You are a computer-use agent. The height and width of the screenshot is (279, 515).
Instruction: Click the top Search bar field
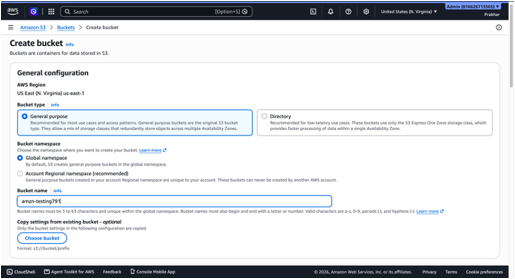coord(156,12)
